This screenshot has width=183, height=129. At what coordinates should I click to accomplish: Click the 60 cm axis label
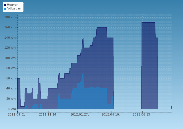pyautogui.click(x=11, y=79)
